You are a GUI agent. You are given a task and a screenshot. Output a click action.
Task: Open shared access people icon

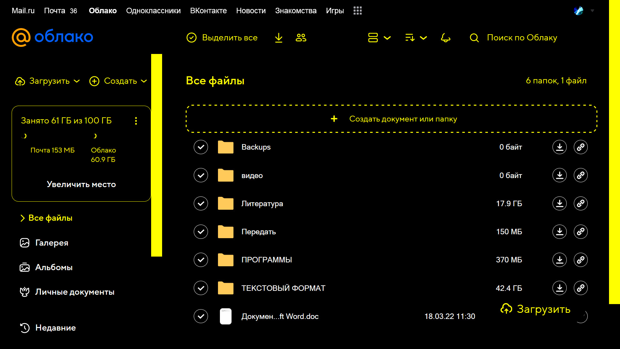[301, 38]
